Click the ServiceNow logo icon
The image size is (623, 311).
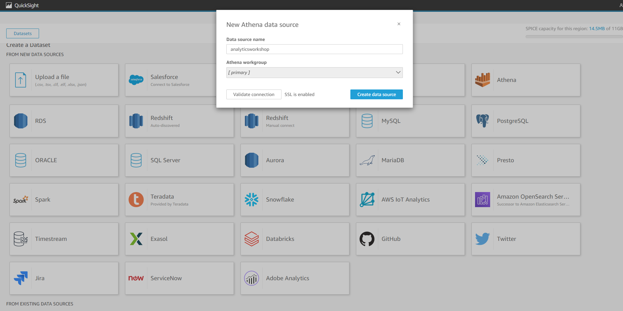click(136, 278)
